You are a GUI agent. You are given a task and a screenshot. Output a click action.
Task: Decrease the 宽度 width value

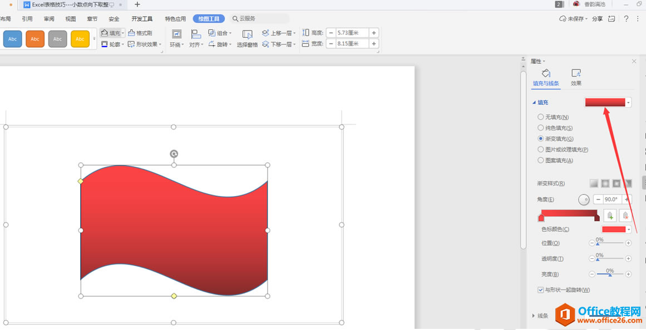tap(331, 44)
